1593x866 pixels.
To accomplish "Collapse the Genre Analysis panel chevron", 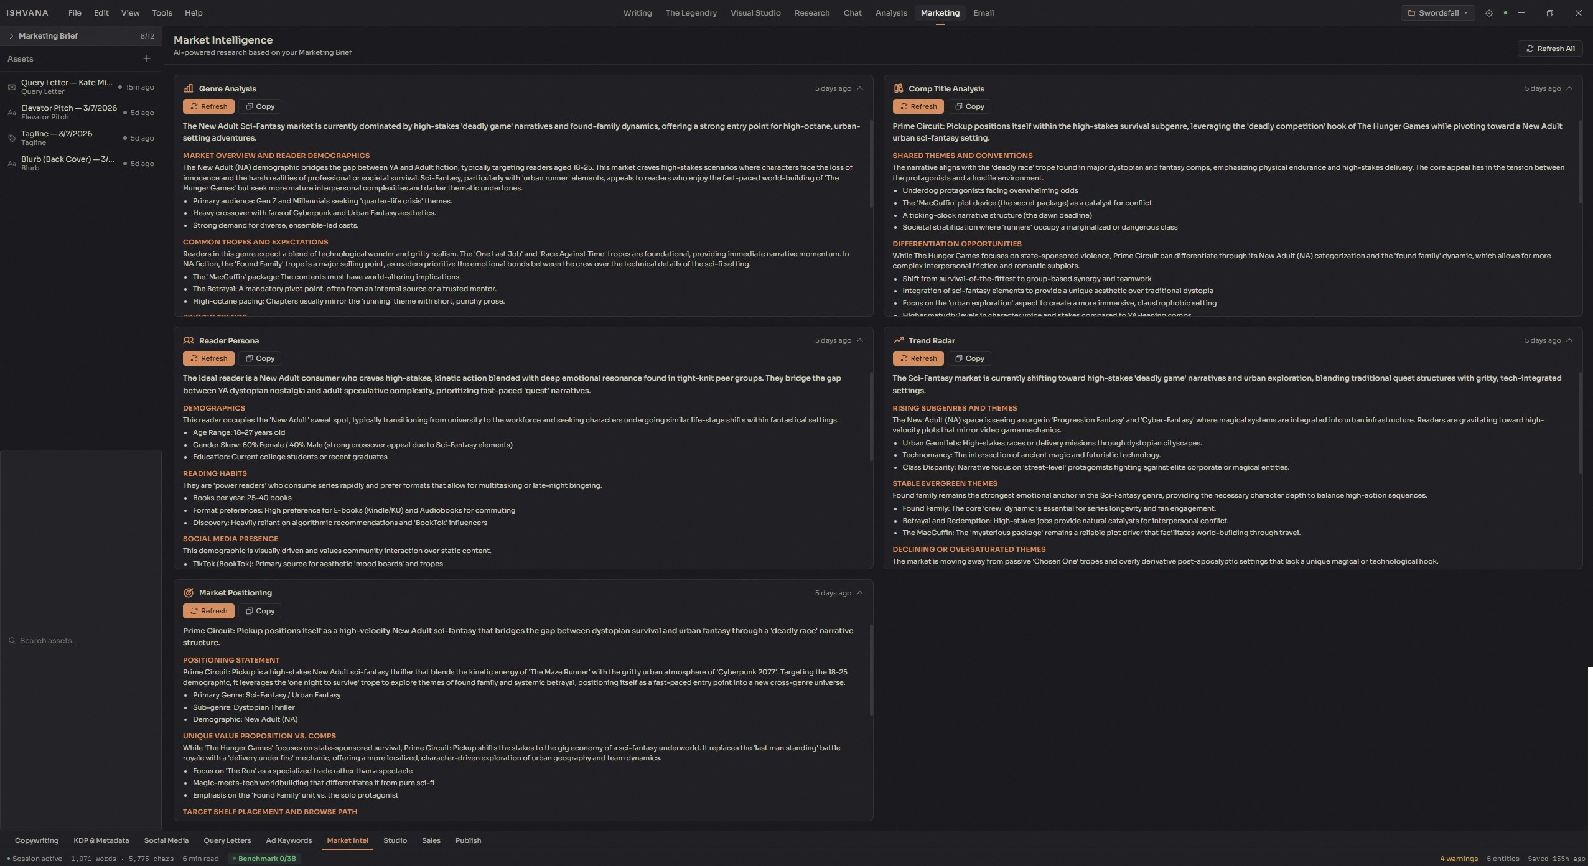I will pyautogui.click(x=860, y=88).
